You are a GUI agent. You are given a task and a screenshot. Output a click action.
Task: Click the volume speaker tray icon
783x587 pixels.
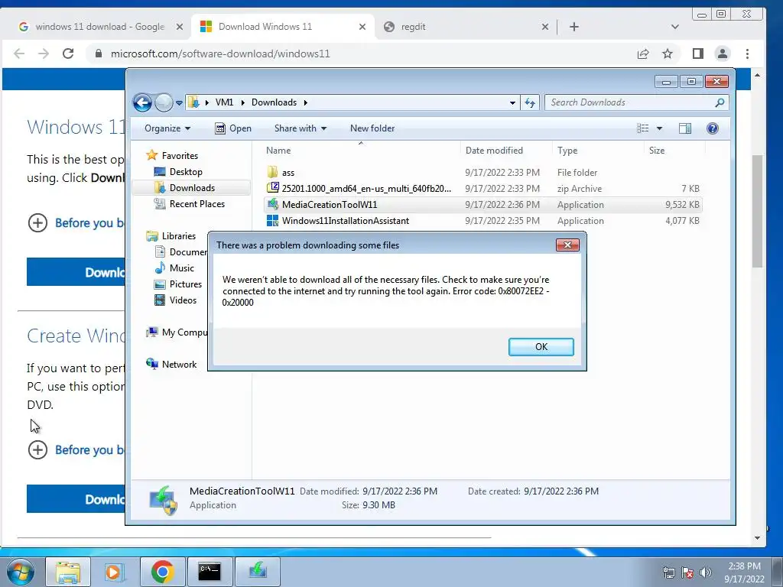705,572
